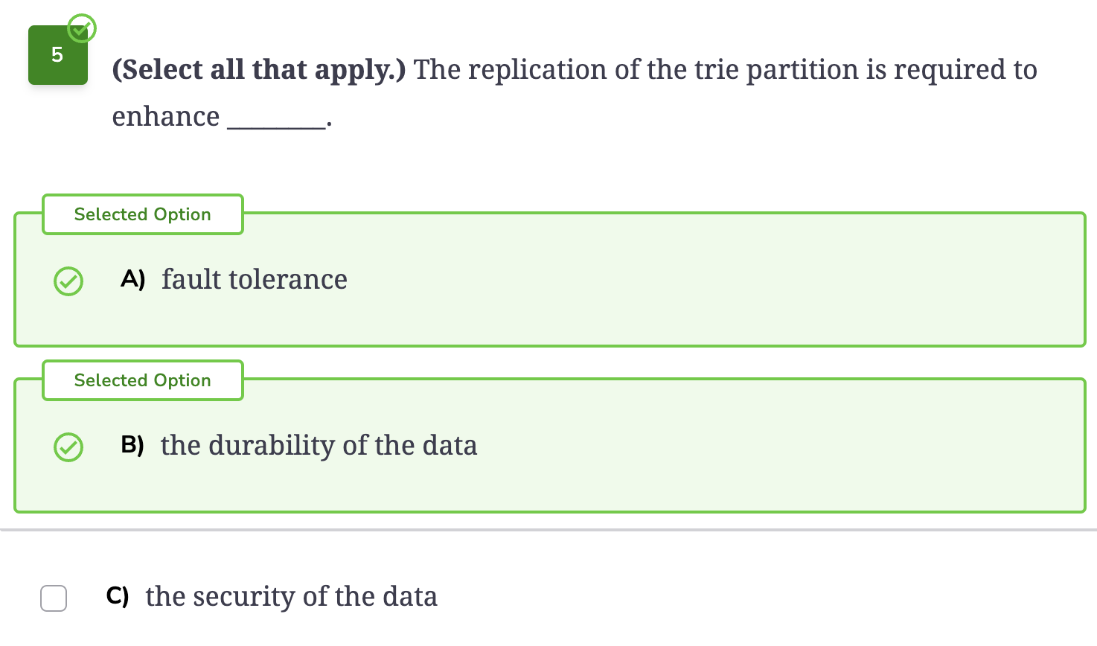Click the green check icon beside durability option
Screen dimensions: 1097x646
68,447
